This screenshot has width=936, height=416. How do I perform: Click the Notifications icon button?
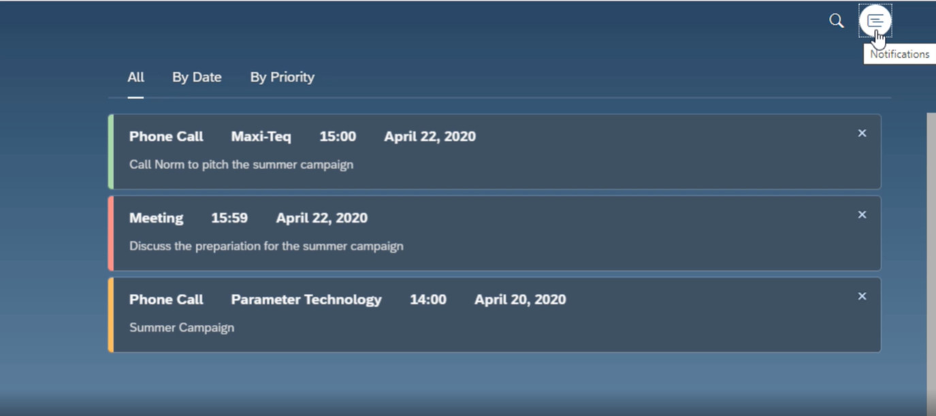coord(875,21)
